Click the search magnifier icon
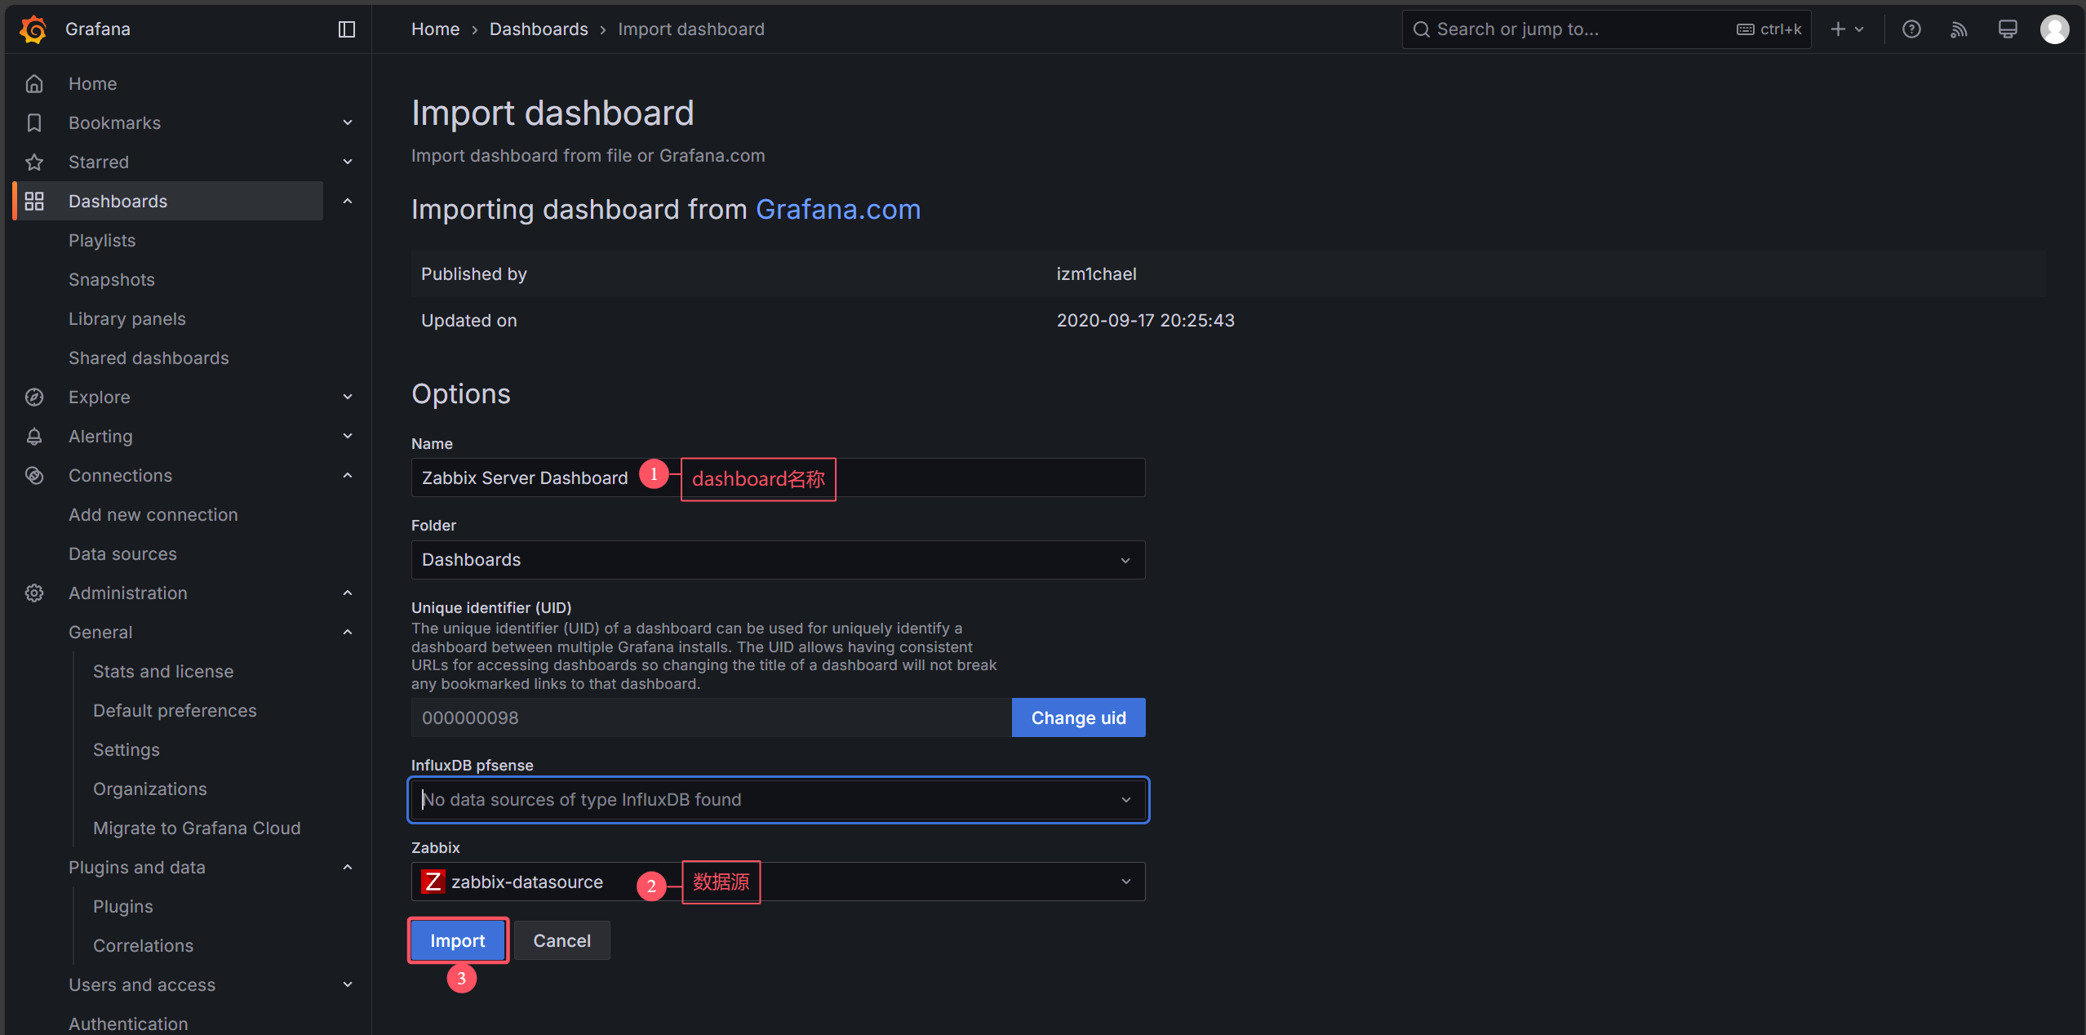2086x1035 pixels. coord(1422,29)
